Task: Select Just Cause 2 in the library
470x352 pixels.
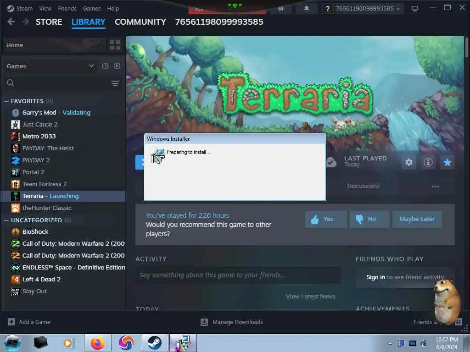Action: pyautogui.click(x=63, y=124)
